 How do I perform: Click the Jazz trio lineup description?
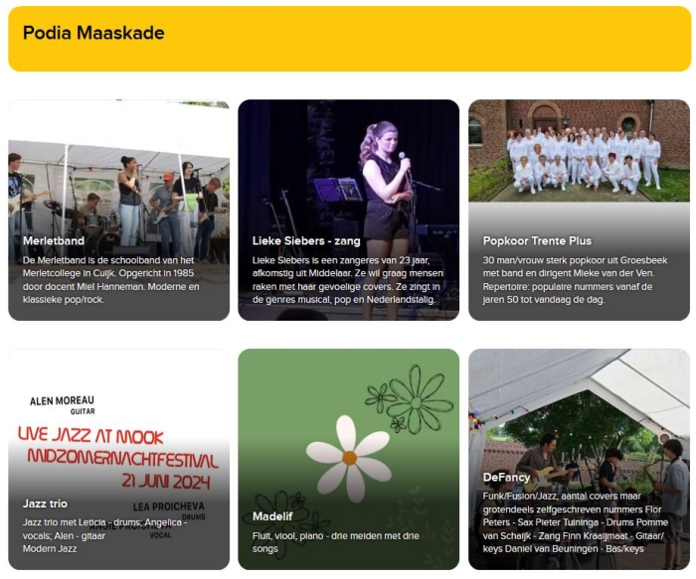[104, 535]
